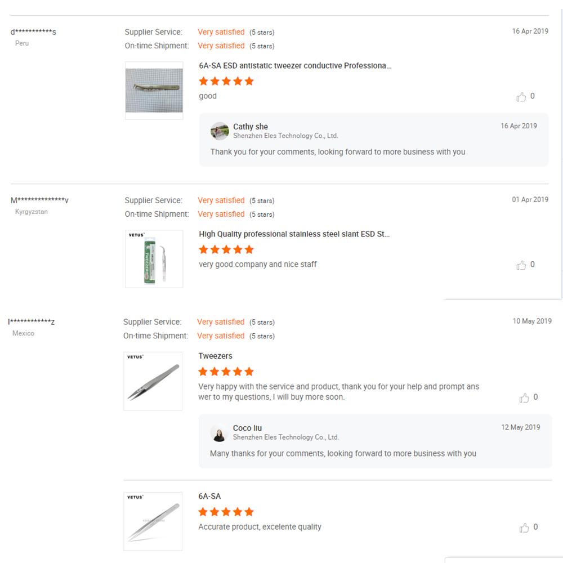Click the 6A-SA straight tweezers thumbnail

(153, 521)
